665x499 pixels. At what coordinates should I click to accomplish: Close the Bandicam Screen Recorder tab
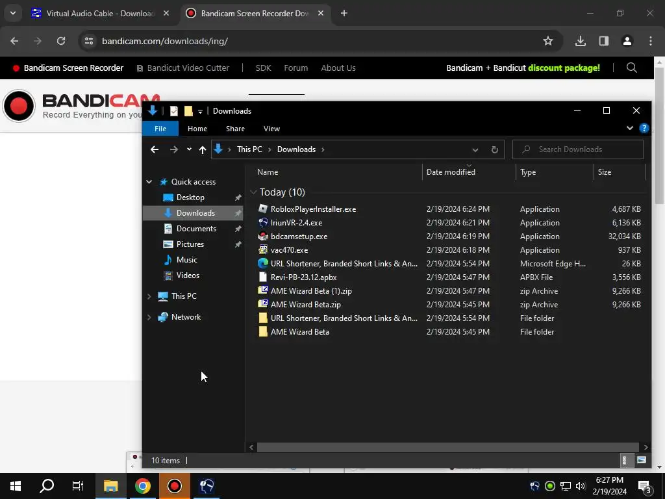click(321, 13)
